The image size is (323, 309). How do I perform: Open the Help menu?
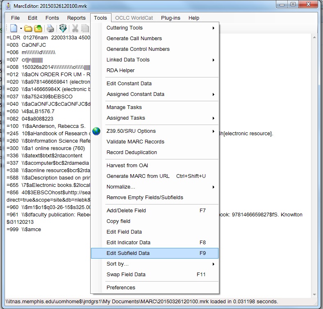pos(193,18)
